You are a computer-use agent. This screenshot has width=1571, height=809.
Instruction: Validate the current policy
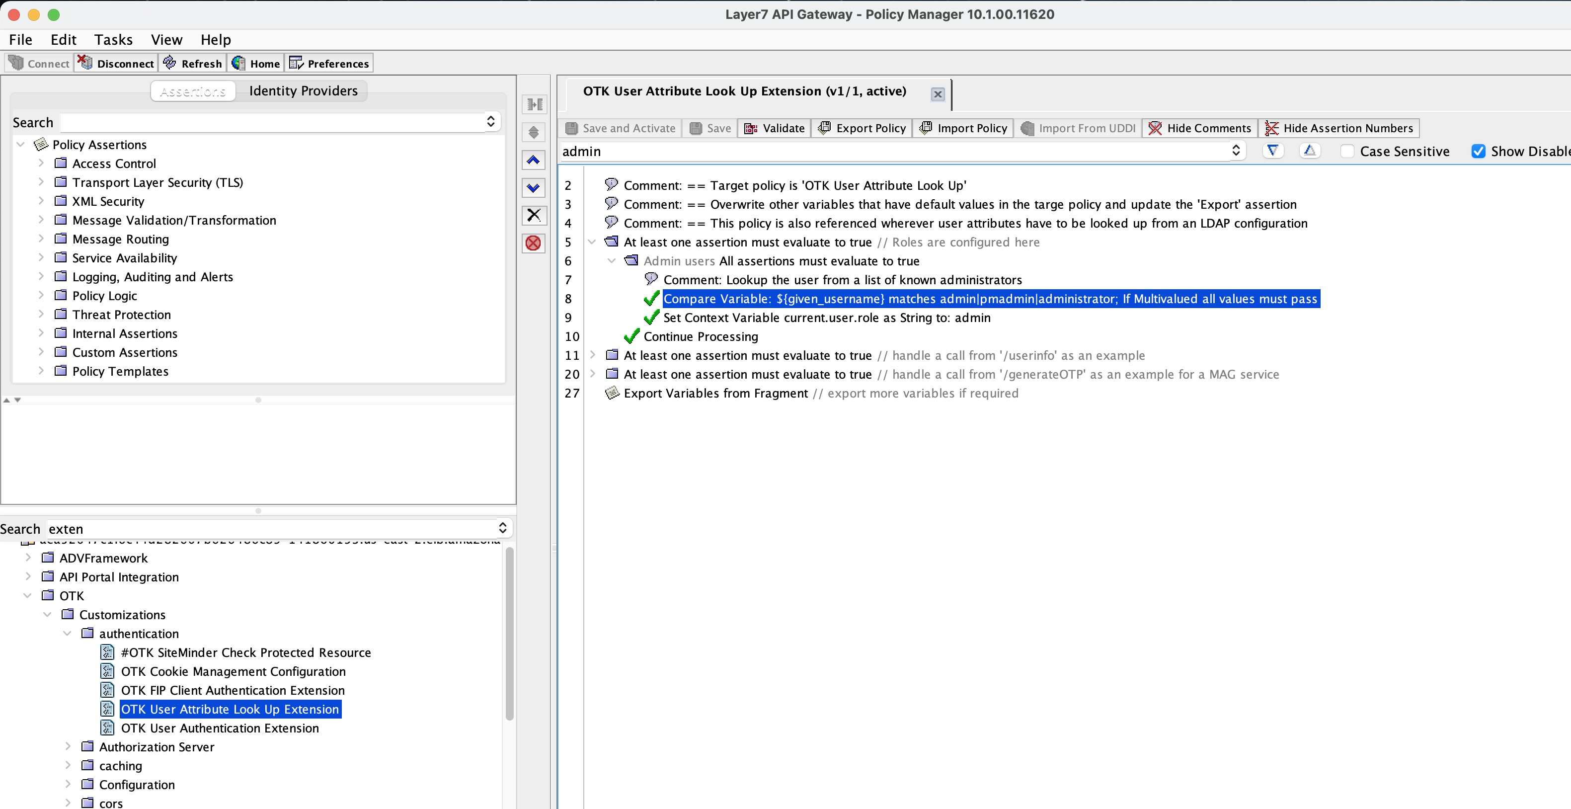coord(773,128)
